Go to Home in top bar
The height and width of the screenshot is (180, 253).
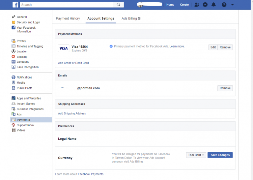(x=170, y=5)
